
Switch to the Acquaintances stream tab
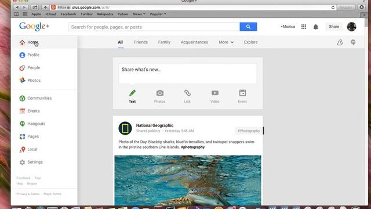(x=194, y=42)
